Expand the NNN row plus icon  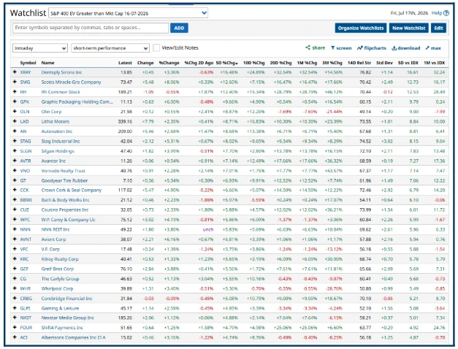[15, 229]
